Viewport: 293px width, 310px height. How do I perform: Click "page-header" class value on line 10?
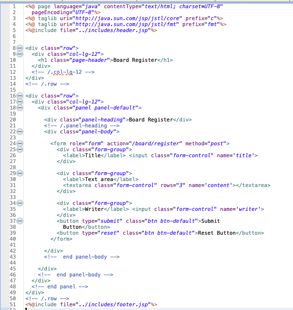pos(89,60)
